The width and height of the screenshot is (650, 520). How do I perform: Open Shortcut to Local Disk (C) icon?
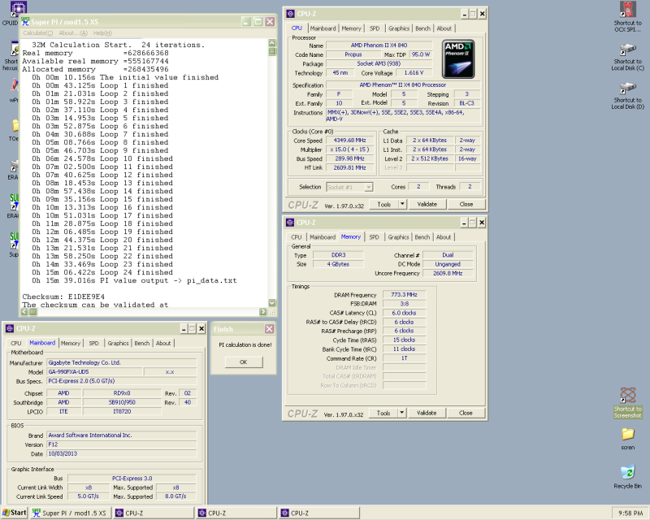627,50
